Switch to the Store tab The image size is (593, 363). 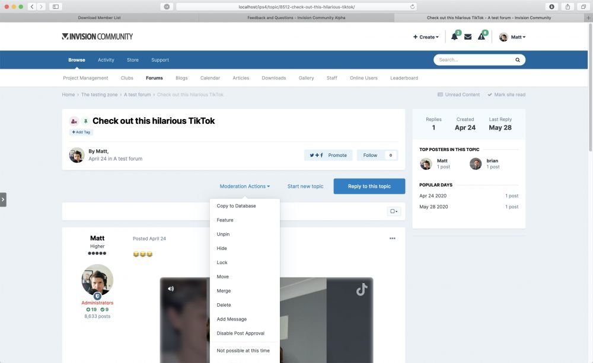(x=133, y=60)
